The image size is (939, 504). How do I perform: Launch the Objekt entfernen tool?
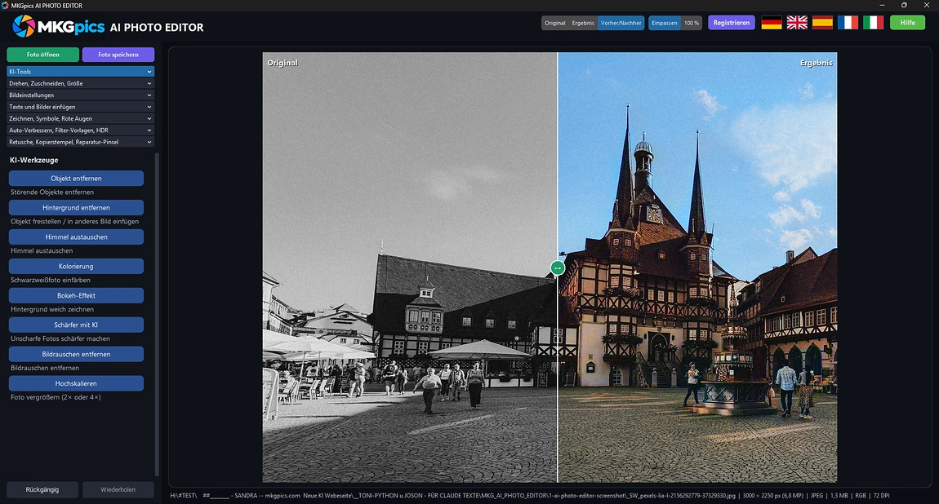[76, 178]
